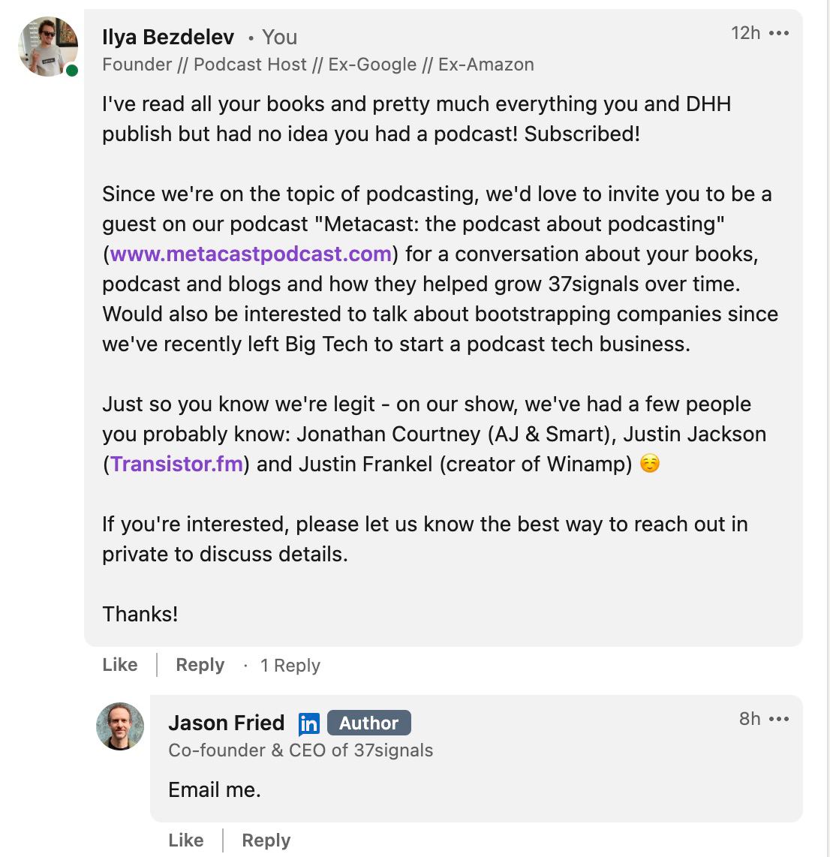Reply to Ilya Bezdelev's comment
830x857 pixels.
point(200,665)
